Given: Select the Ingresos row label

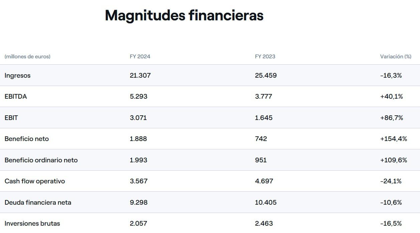Looking at the screenshot, I should pyautogui.click(x=17, y=76).
